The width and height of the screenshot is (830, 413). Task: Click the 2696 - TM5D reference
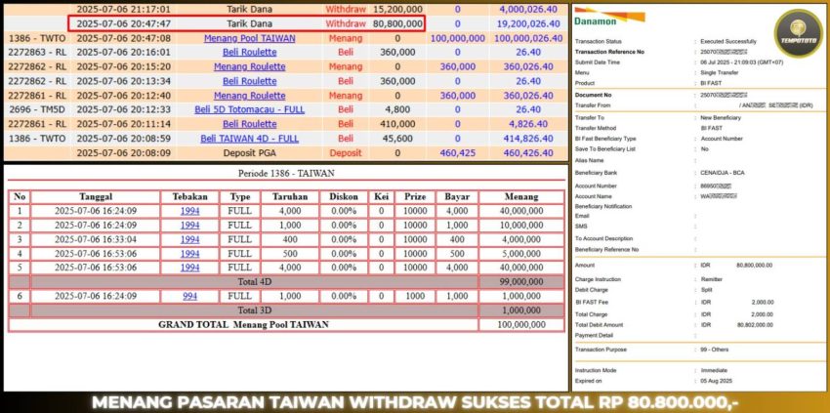click(37, 109)
